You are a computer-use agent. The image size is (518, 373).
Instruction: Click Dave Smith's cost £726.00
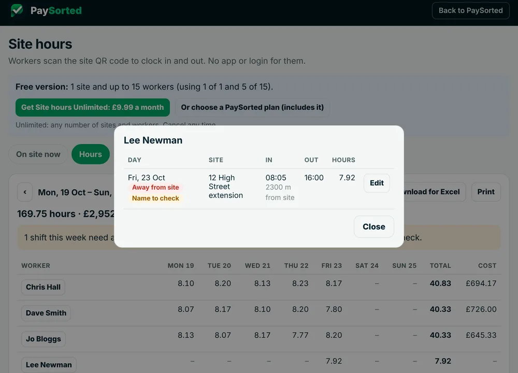(x=481, y=309)
